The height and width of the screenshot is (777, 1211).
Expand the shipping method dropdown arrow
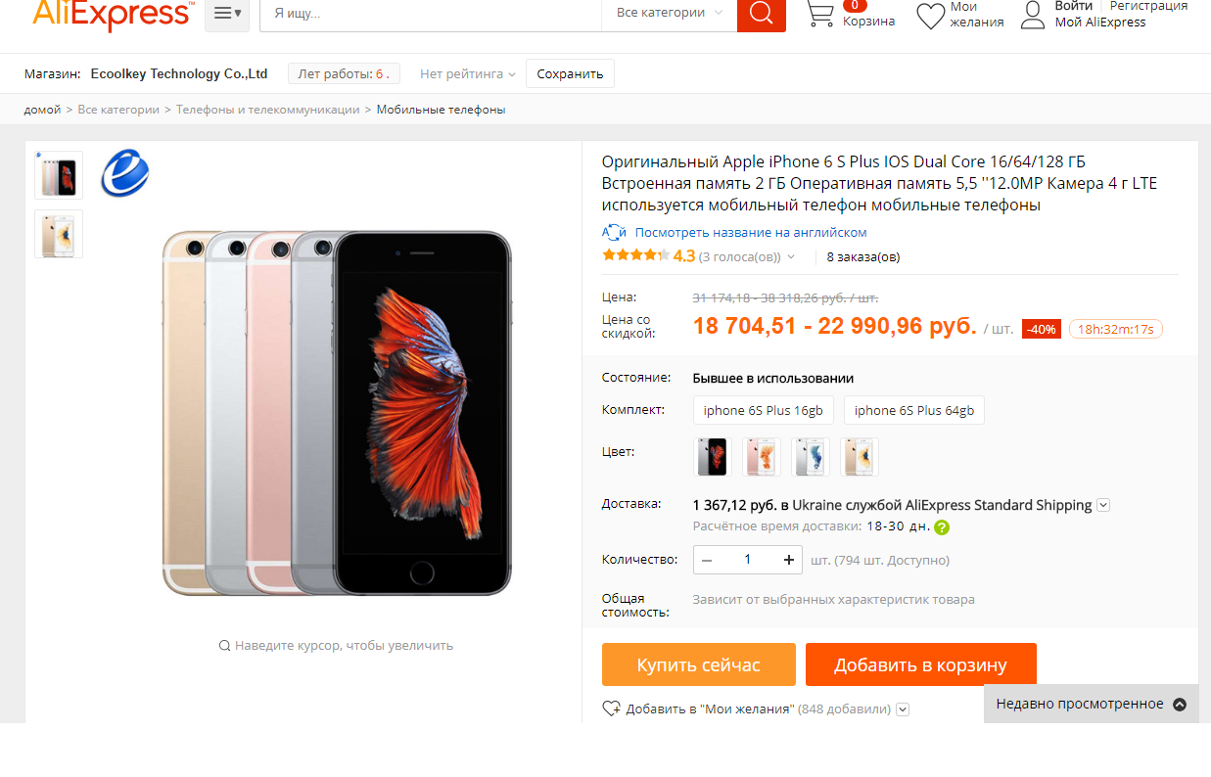1103,505
